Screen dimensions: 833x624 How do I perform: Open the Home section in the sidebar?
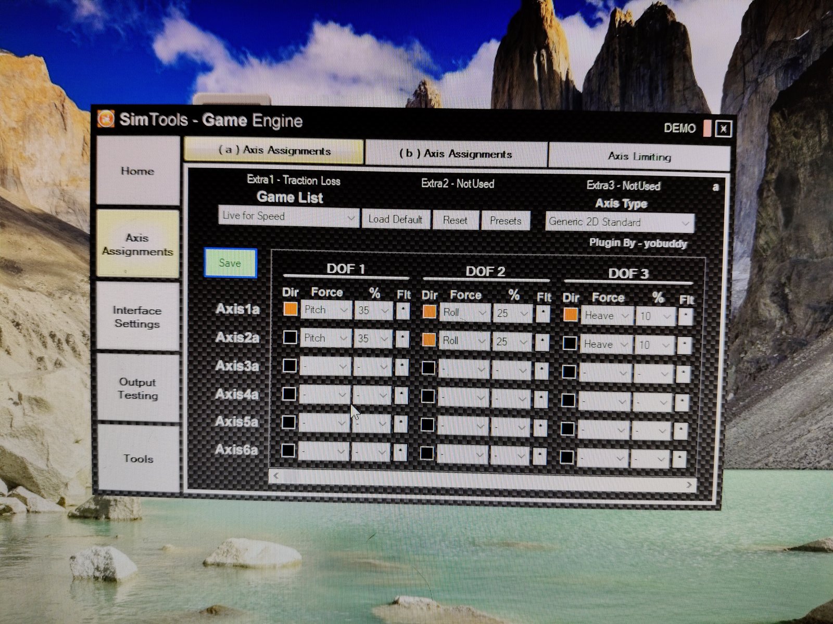click(138, 171)
